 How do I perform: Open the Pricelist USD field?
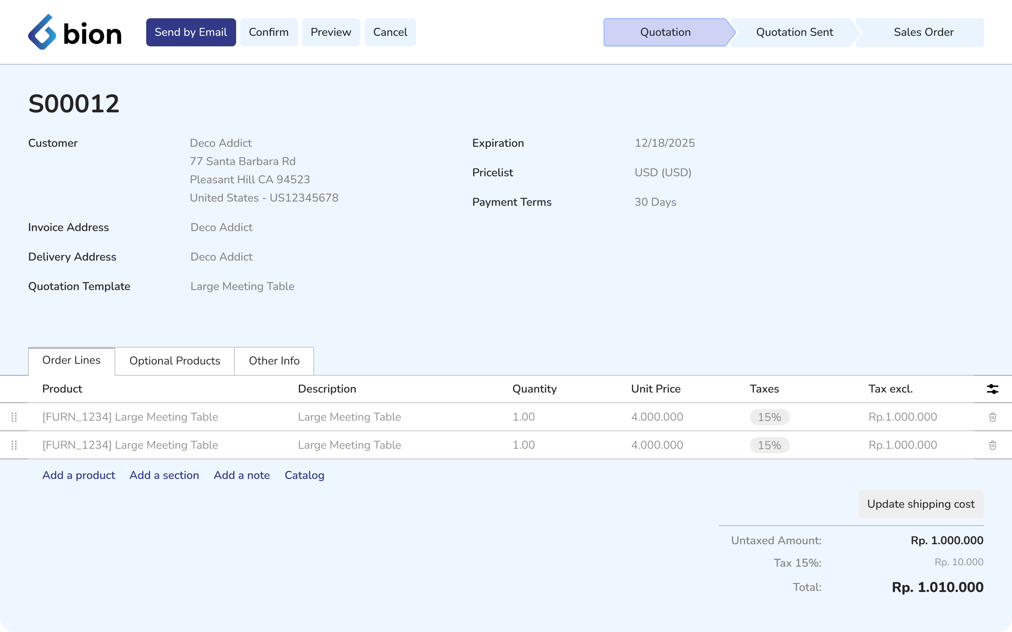point(663,173)
